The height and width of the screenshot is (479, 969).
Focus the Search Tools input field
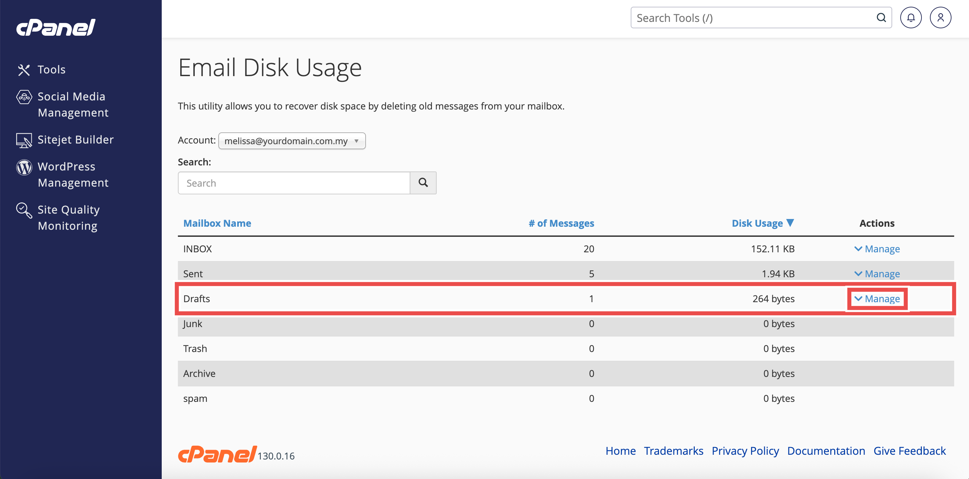[752, 18]
